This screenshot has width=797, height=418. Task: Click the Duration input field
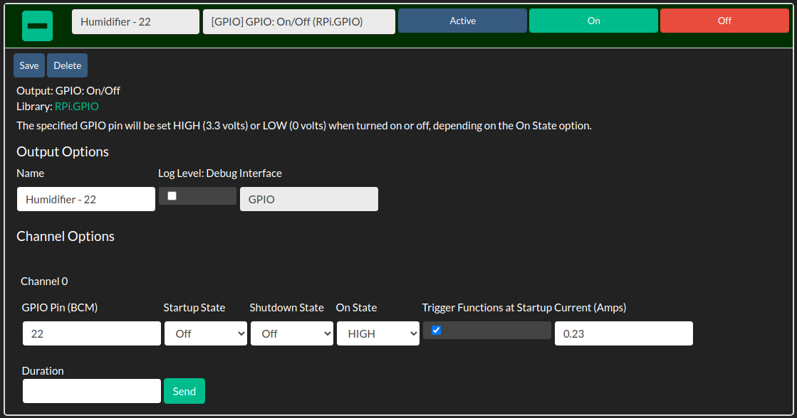(91, 391)
